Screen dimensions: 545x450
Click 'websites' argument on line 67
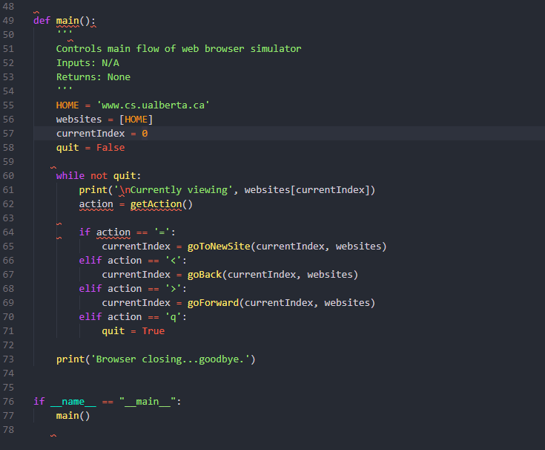click(330, 275)
